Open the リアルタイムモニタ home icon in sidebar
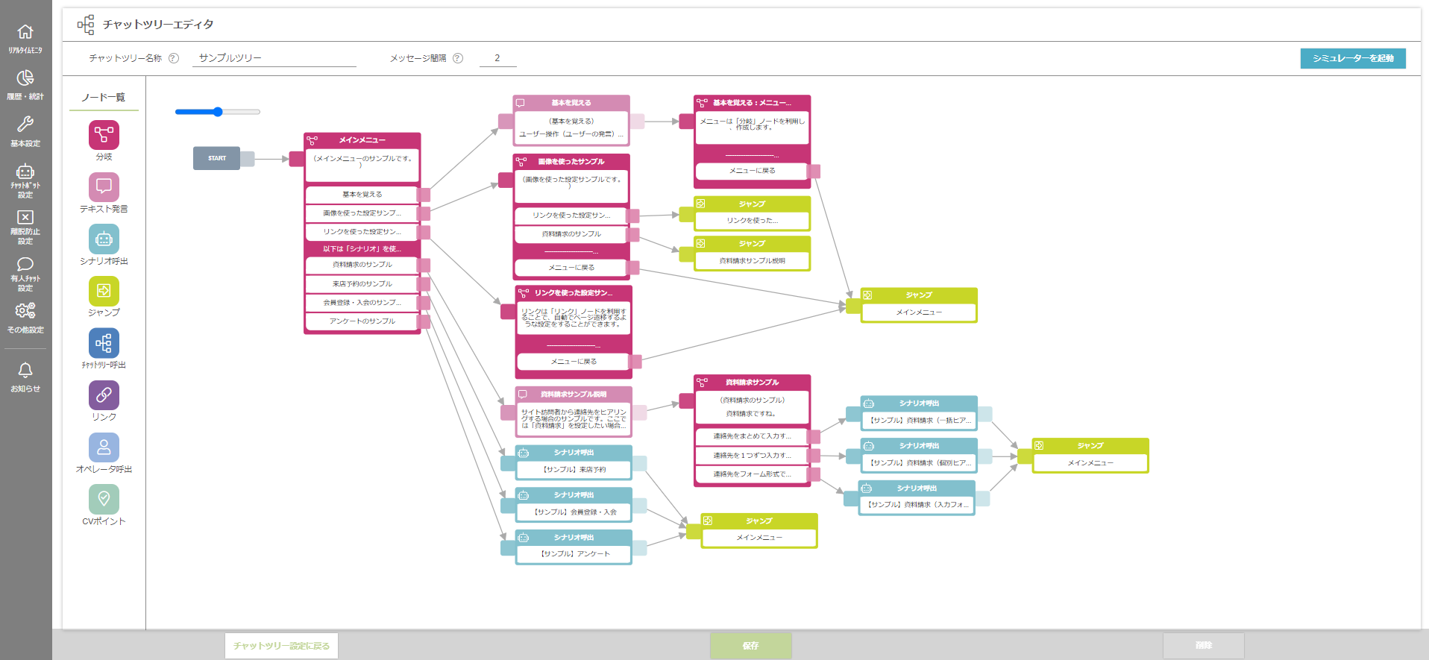The height and width of the screenshot is (660, 1429). click(x=25, y=31)
